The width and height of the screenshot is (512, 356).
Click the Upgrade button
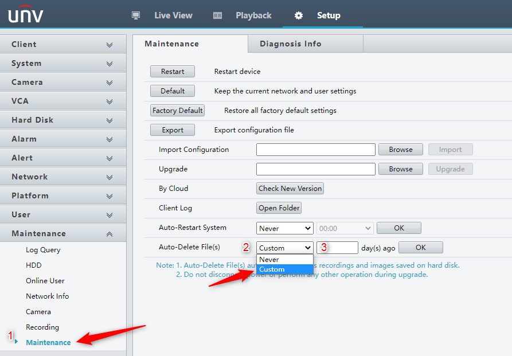coord(450,169)
